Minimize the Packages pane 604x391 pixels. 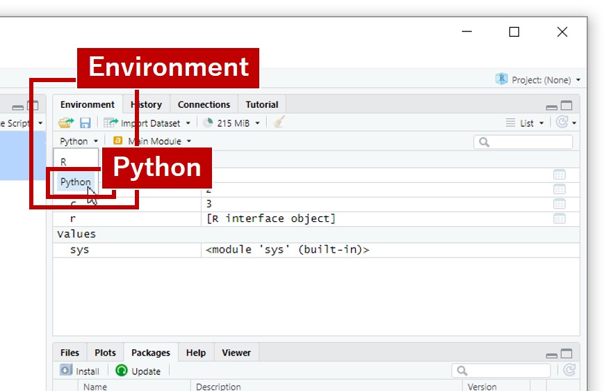pos(552,354)
